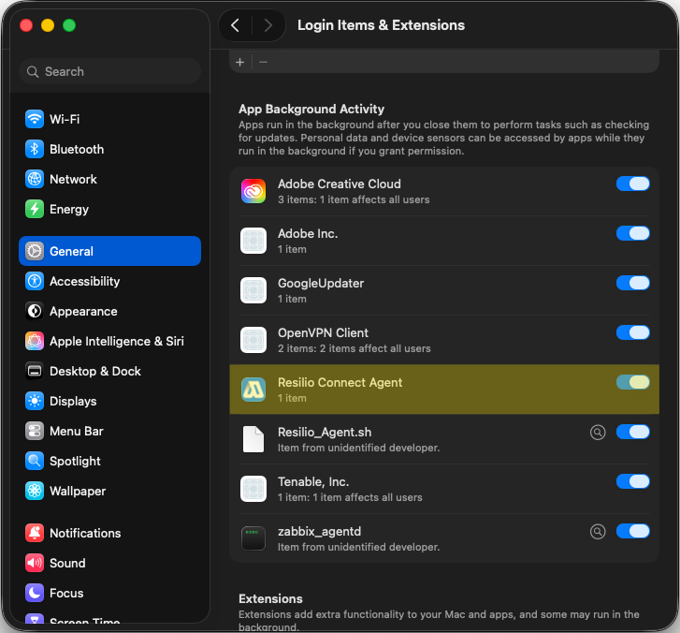Click 'zabbix_agentd' label

pyautogui.click(x=320, y=532)
